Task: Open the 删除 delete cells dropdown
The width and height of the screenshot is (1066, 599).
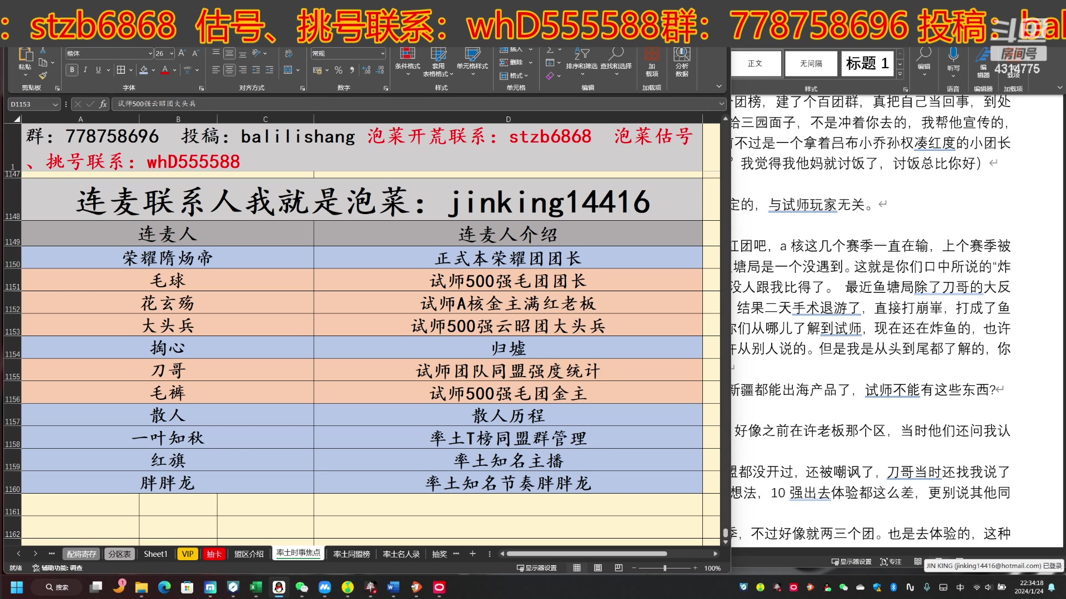Action: click(516, 63)
